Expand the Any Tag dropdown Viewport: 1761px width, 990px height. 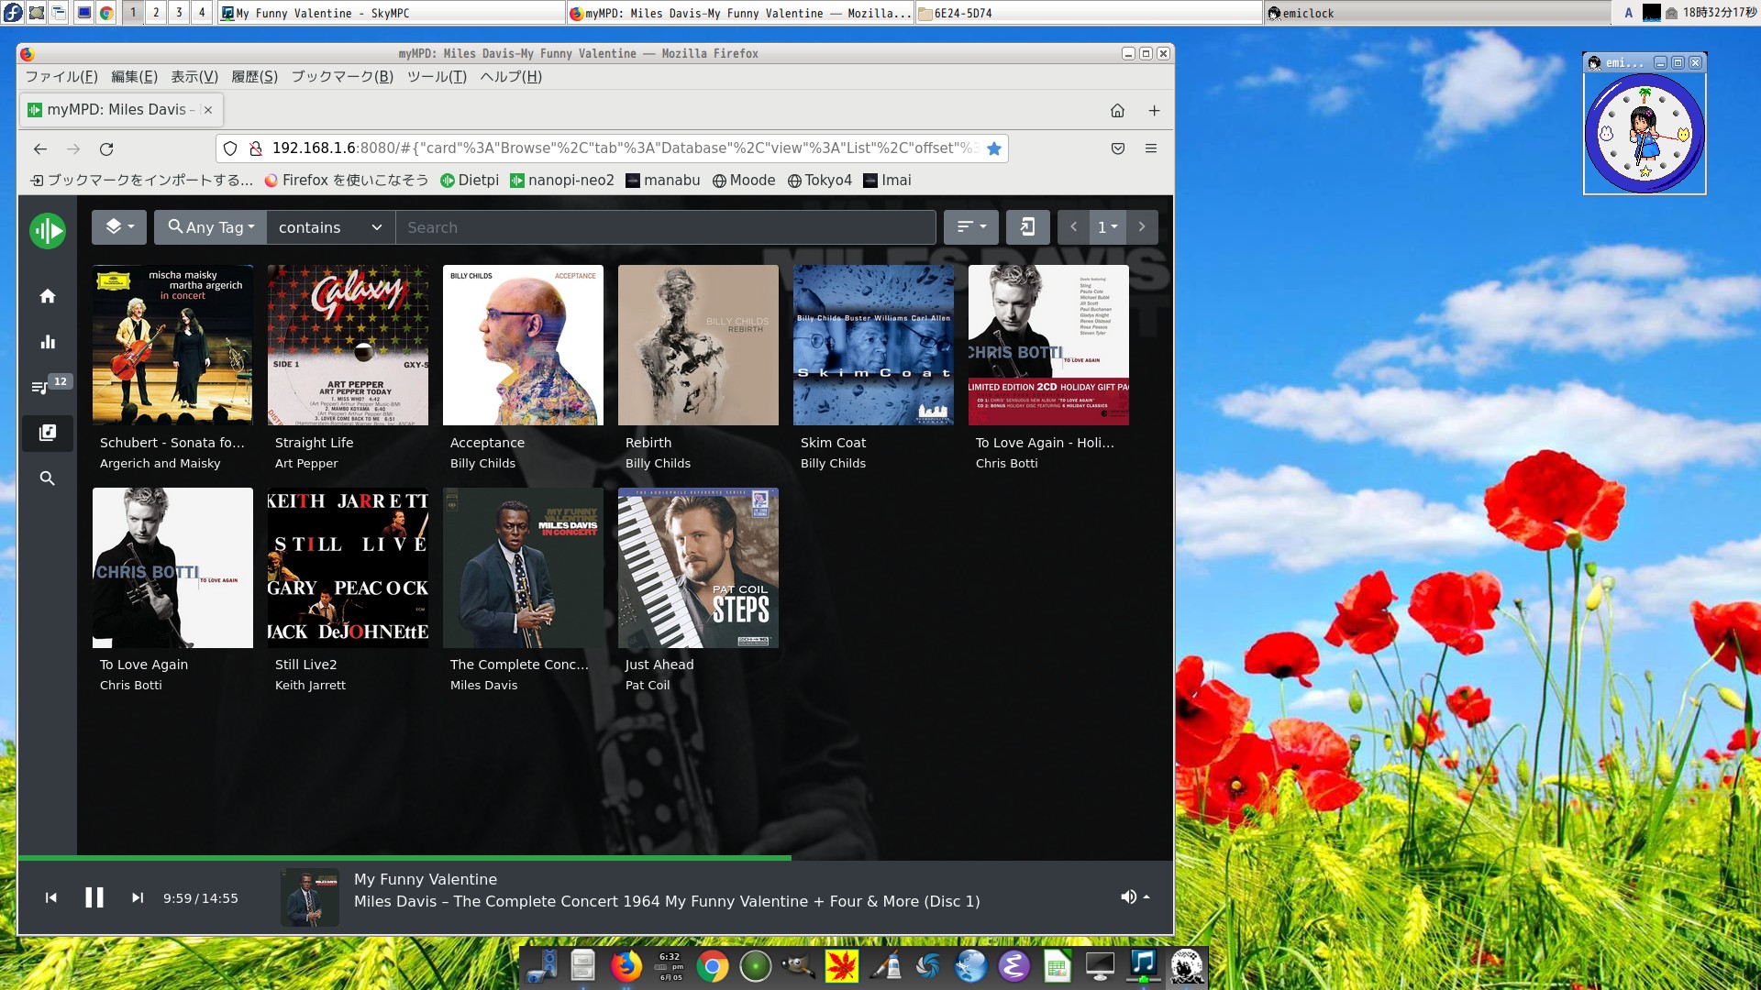[211, 227]
